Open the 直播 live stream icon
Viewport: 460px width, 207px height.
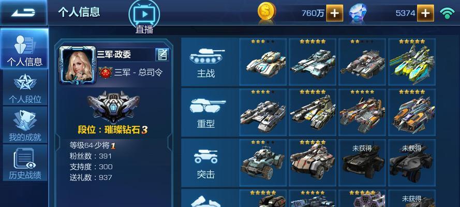[144, 17]
